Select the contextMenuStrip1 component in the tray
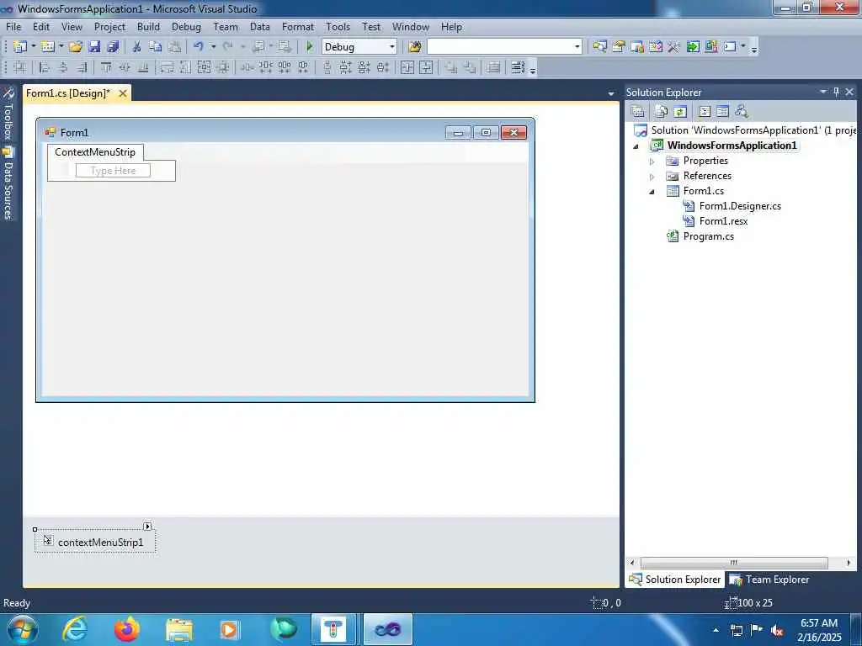 click(x=95, y=542)
